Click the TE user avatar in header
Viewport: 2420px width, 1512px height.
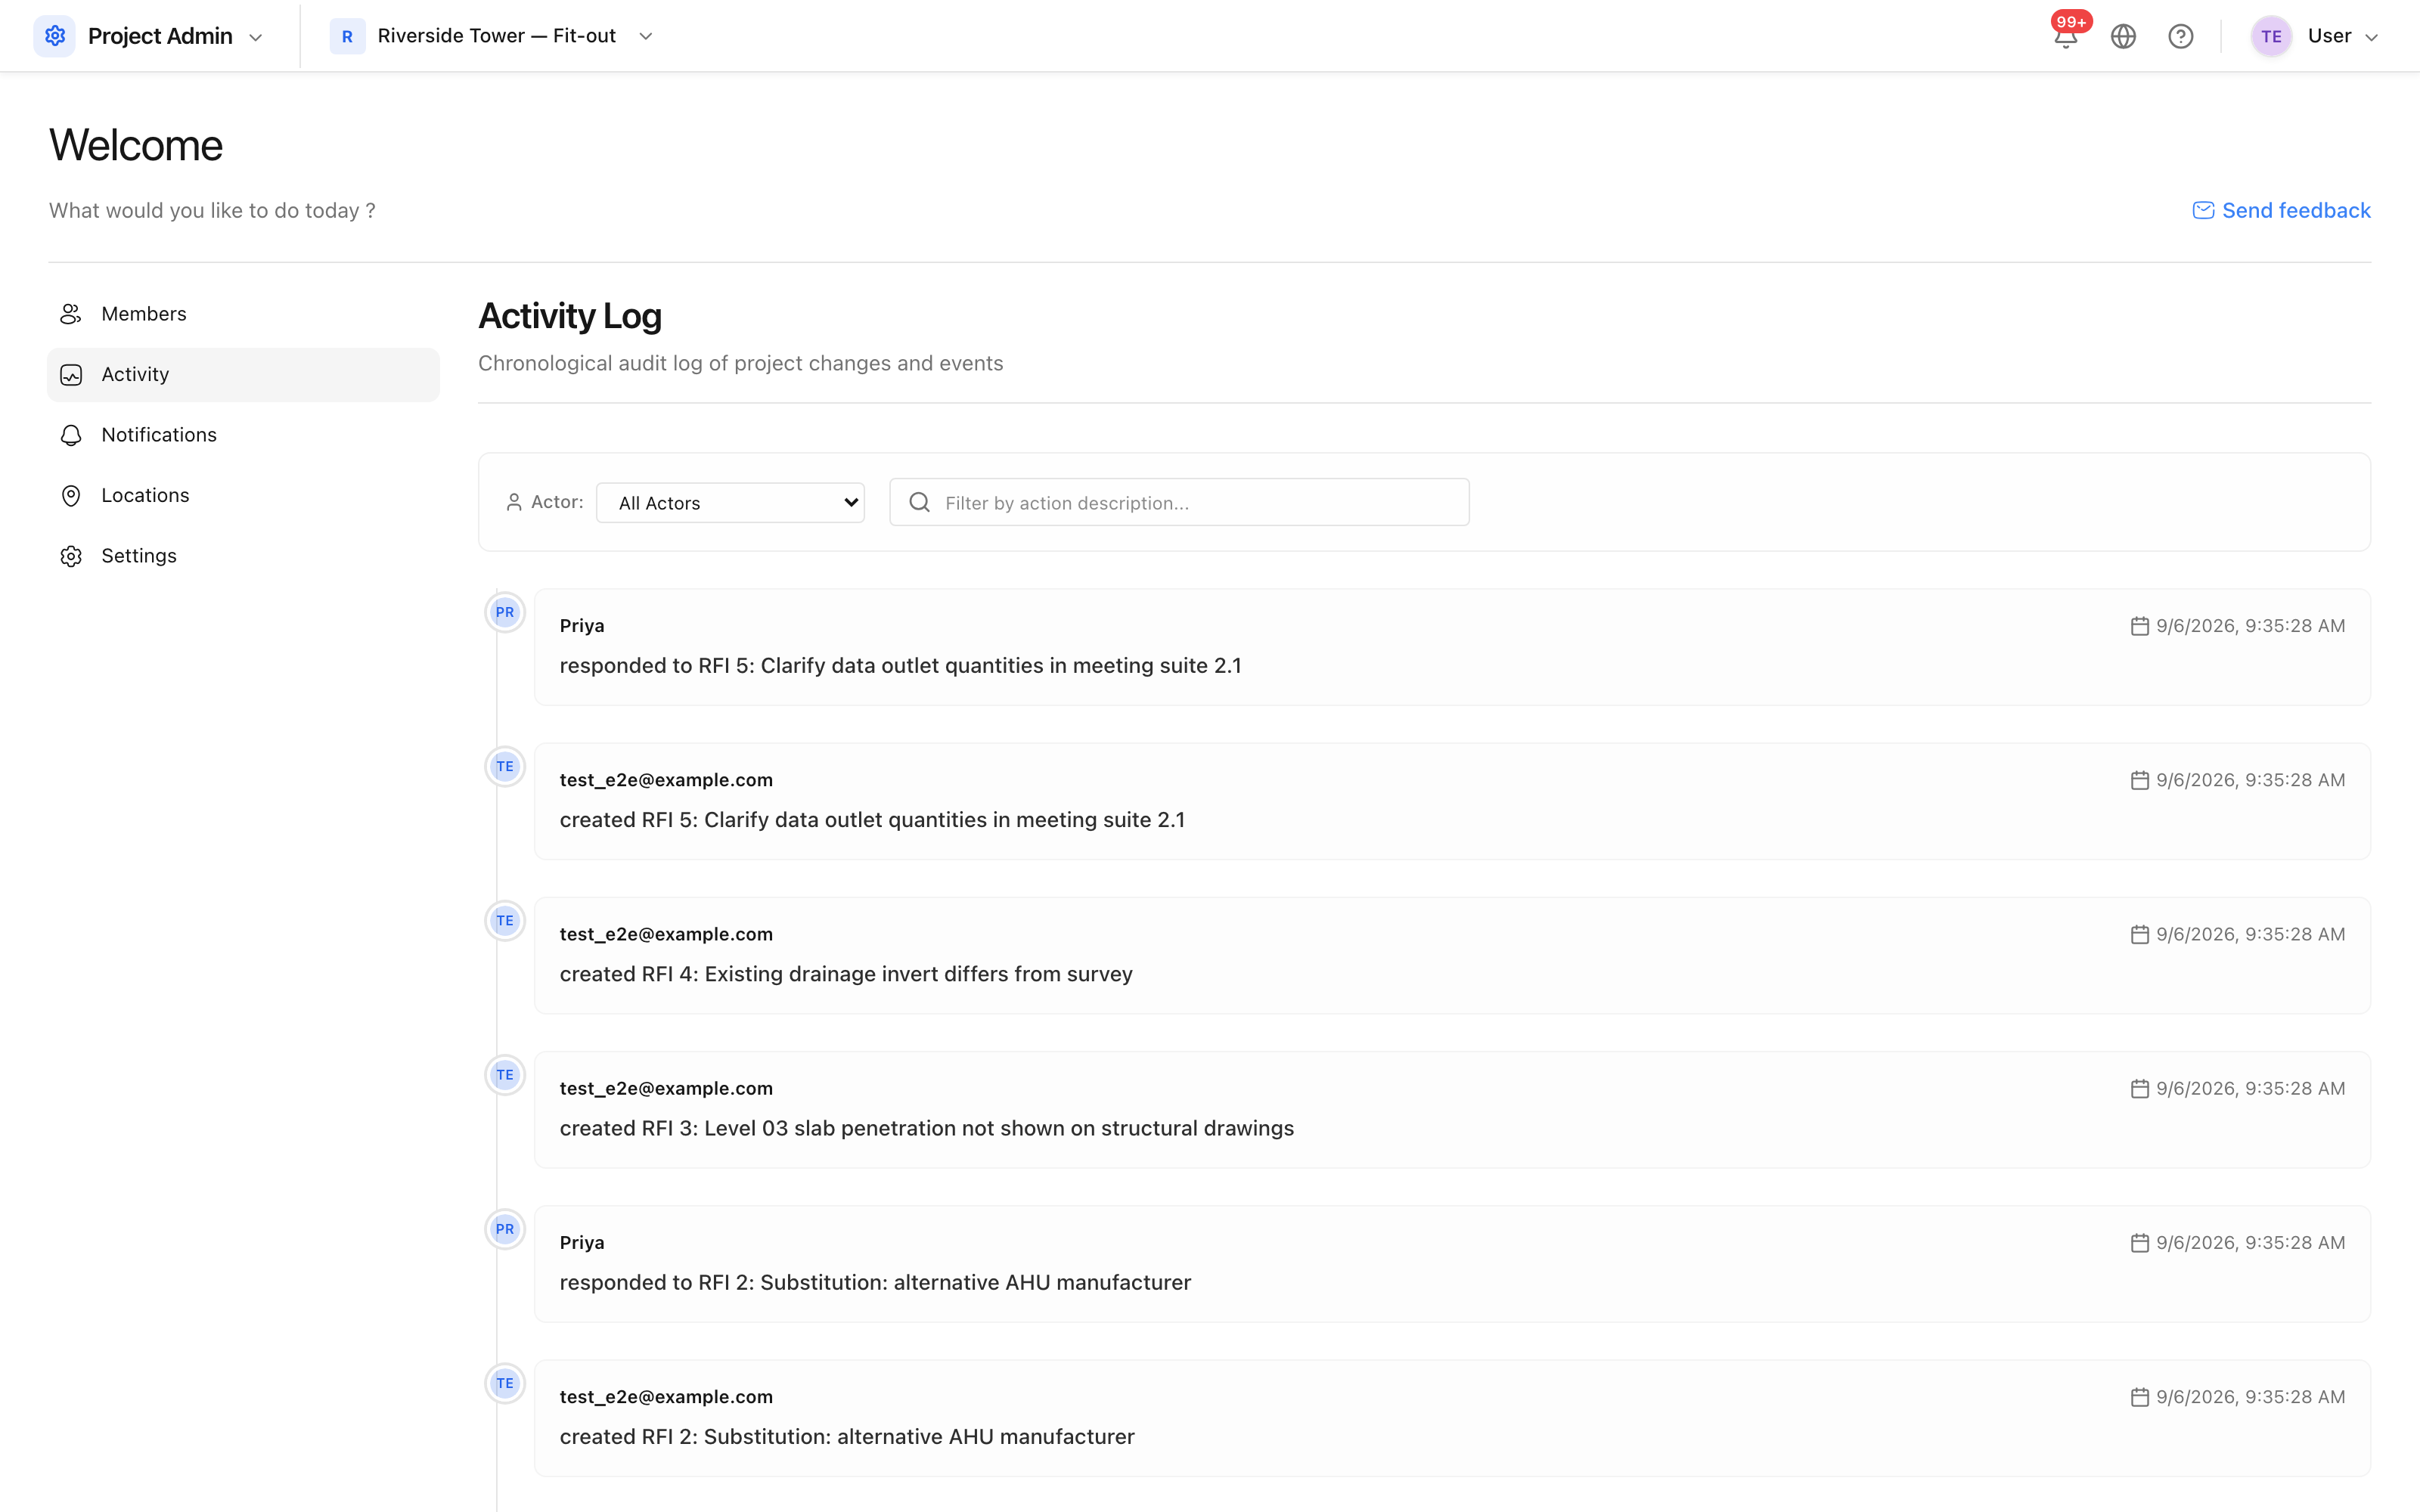click(x=2271, y=36)
